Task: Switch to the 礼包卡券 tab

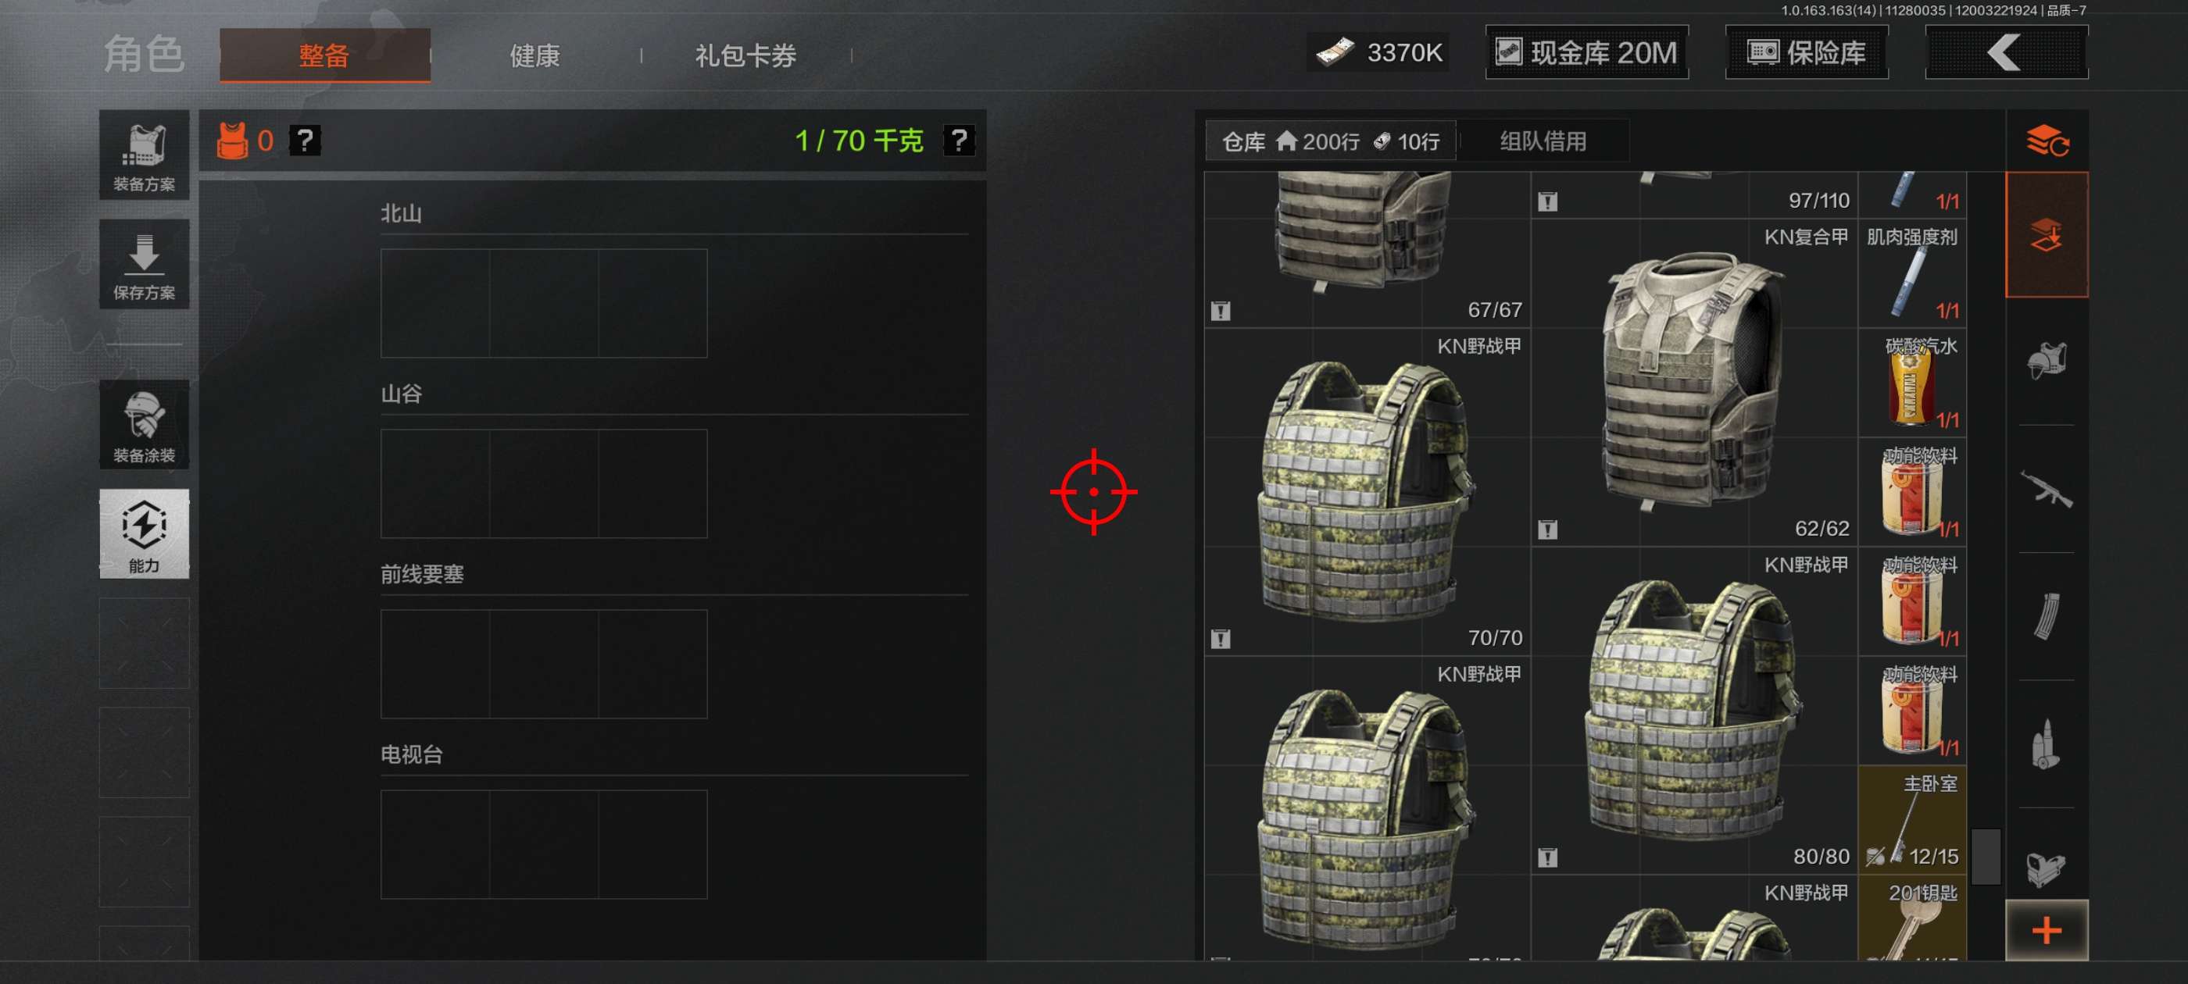Action: (x=745, y=56)
